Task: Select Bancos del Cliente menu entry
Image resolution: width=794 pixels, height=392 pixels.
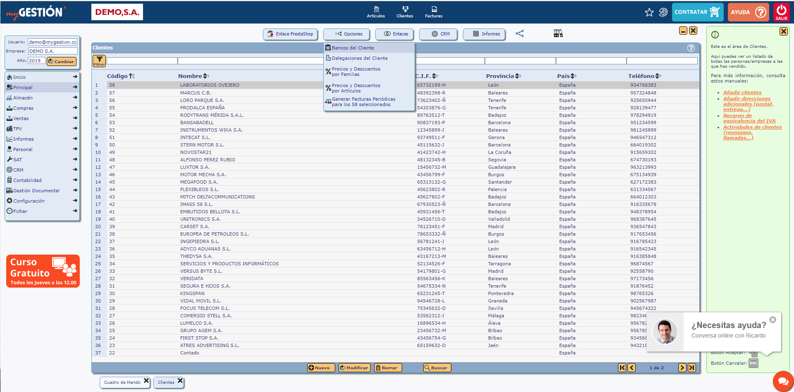Action: pos(369,48)
